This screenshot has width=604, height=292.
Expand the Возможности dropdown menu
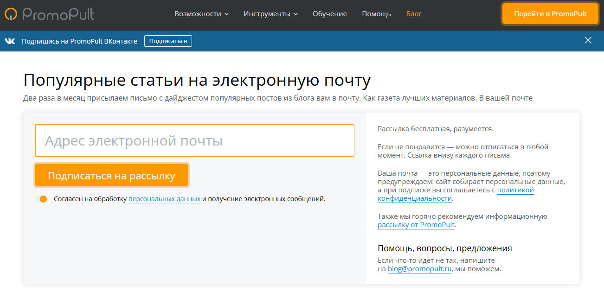[201, 14]
